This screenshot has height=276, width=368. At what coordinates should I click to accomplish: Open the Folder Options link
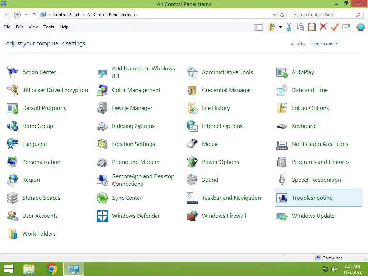pyautogui.click(x=310, y=108)
